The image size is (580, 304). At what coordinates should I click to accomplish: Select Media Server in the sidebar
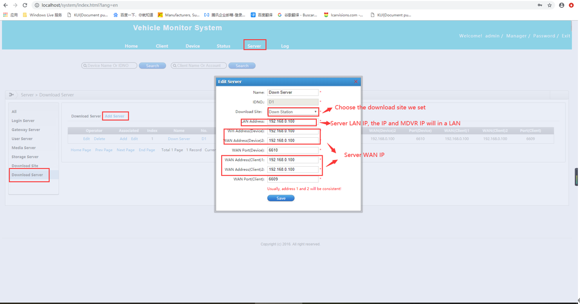23,148
